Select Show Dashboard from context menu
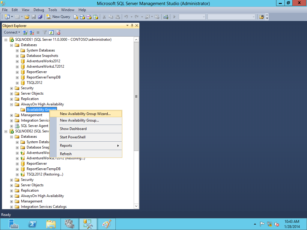Viewport: 307px width, 230px height. pyautogui.click(x=86, y=129)
